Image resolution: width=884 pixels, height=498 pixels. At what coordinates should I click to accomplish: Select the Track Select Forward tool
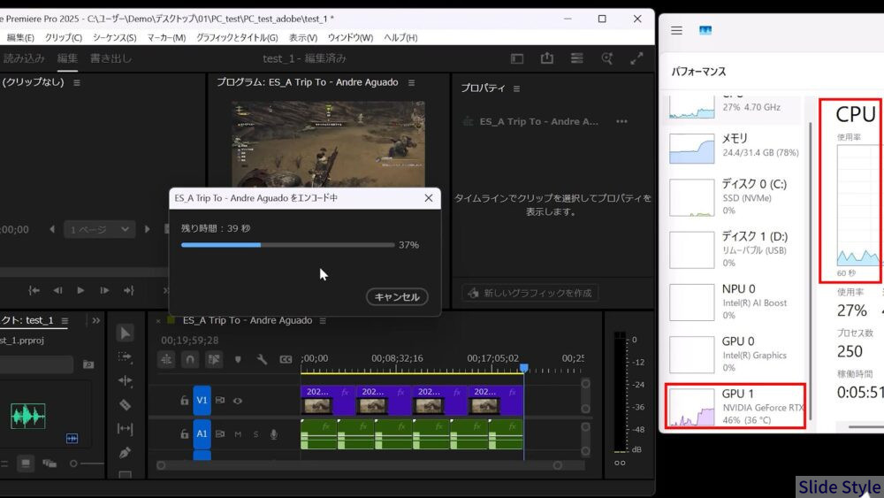coord(126,357)
